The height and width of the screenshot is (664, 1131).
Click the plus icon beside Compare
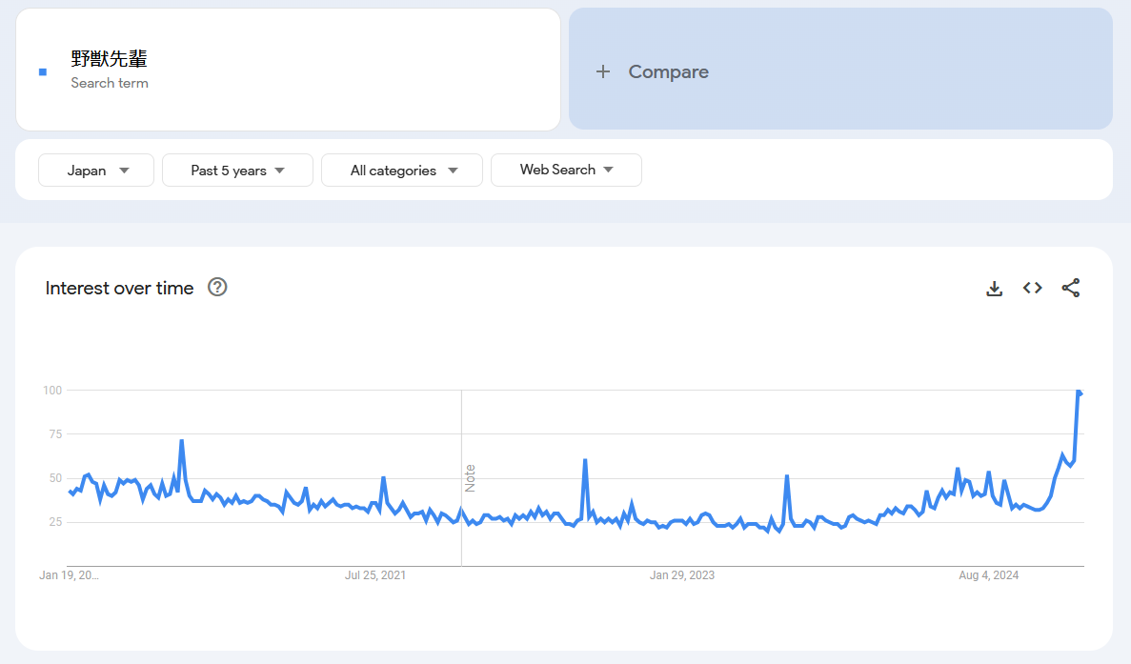(x=602, y=71)
